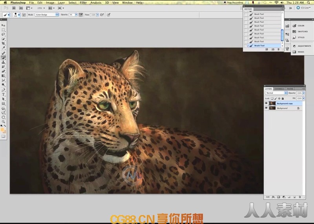This screenshot has width=314, height=224.
Task: Open the Flow value dropdown arrow
Action: coord(97,15)
